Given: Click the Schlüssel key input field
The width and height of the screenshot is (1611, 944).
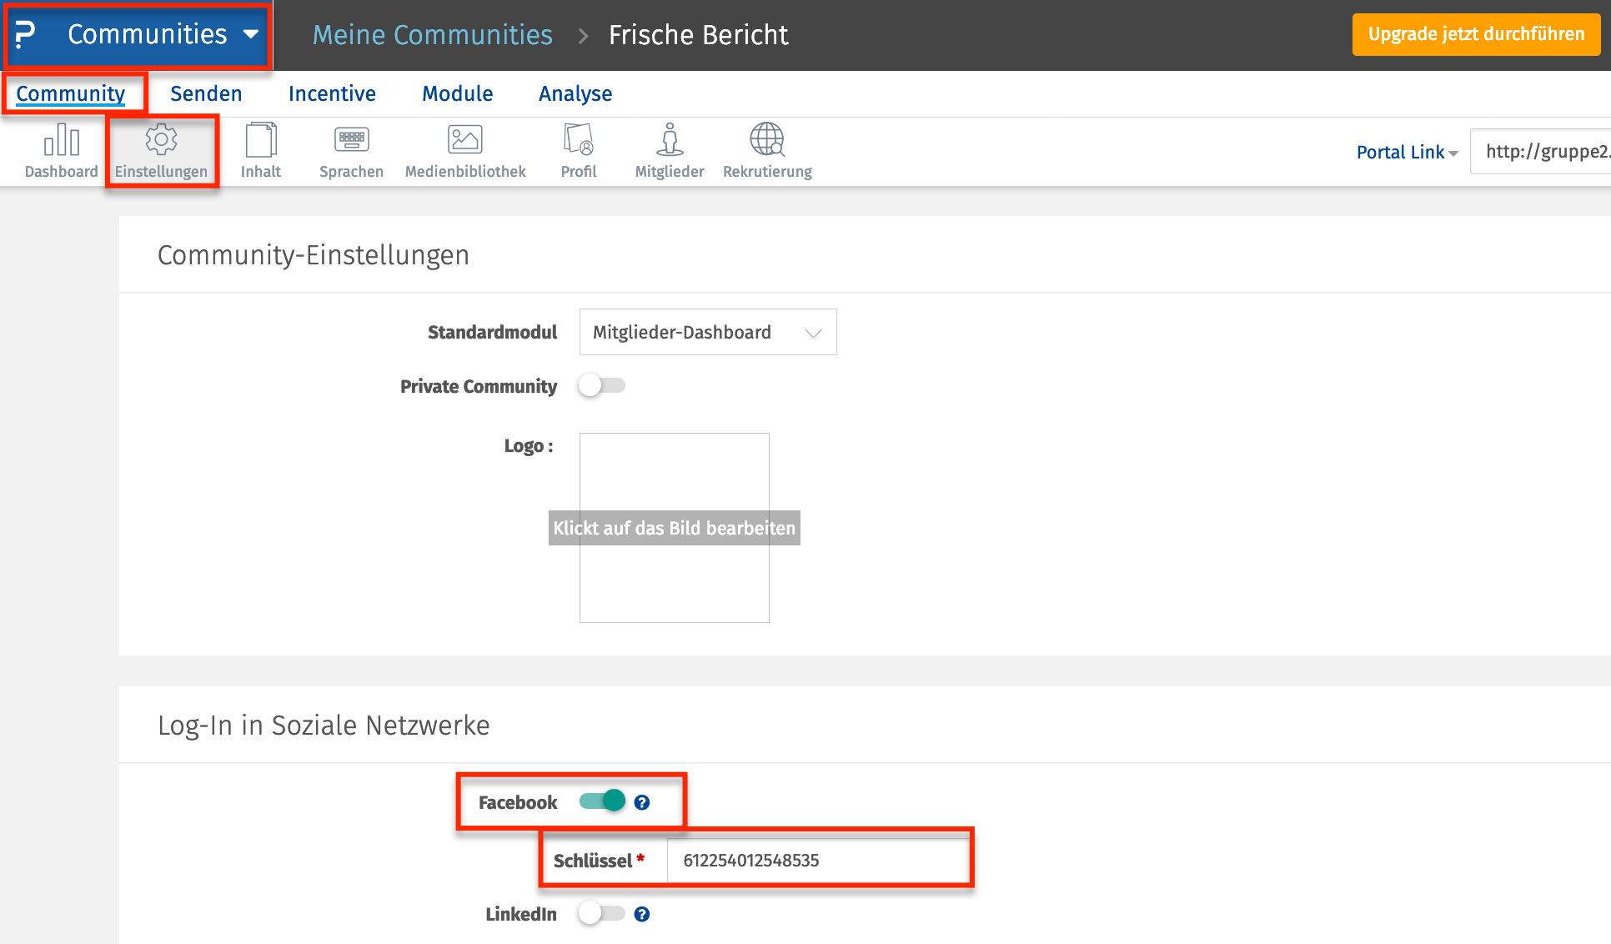Looking at the screenshot, I should [817, 860].
